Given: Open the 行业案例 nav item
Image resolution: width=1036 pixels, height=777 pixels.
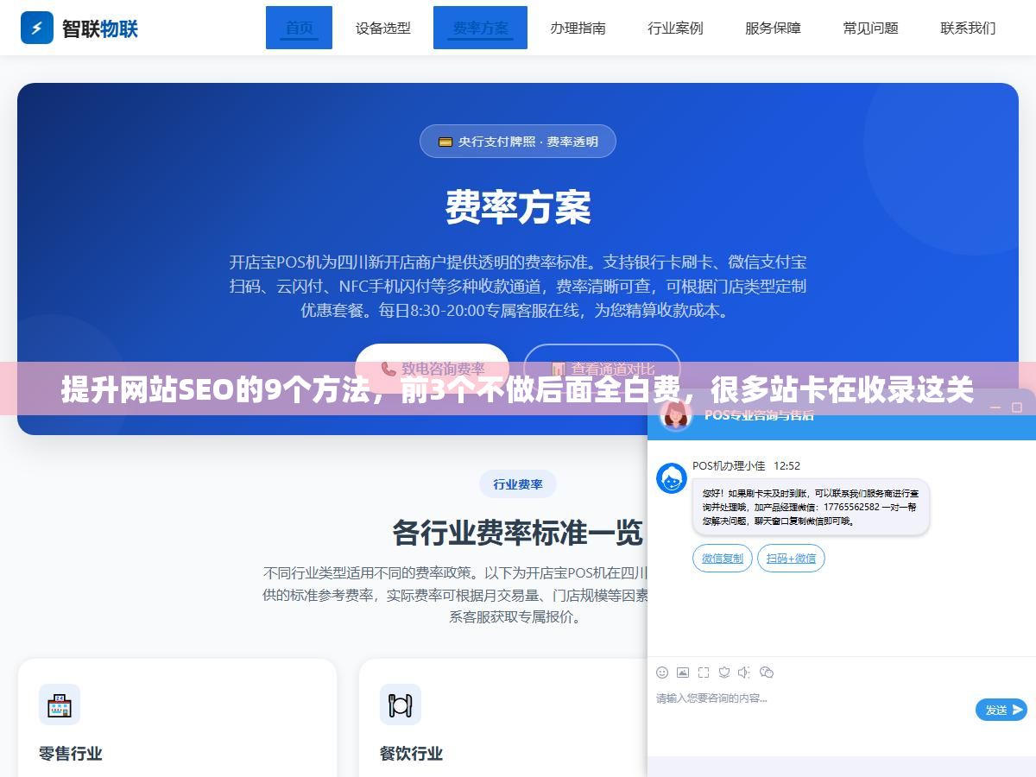Looking at the screenshot, I should point(675,28).
